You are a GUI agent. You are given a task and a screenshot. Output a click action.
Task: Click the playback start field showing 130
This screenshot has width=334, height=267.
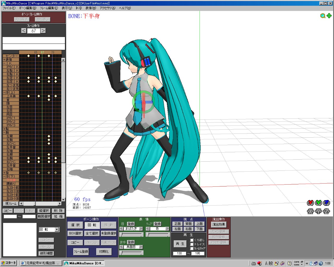pyautogui.click(x=179, y=253)
